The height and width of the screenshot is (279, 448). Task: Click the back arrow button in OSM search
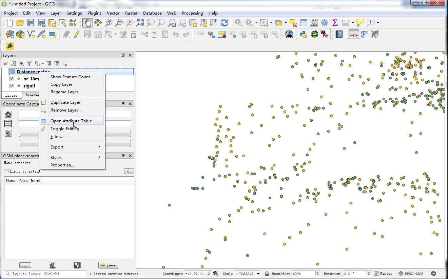(129, 171)
